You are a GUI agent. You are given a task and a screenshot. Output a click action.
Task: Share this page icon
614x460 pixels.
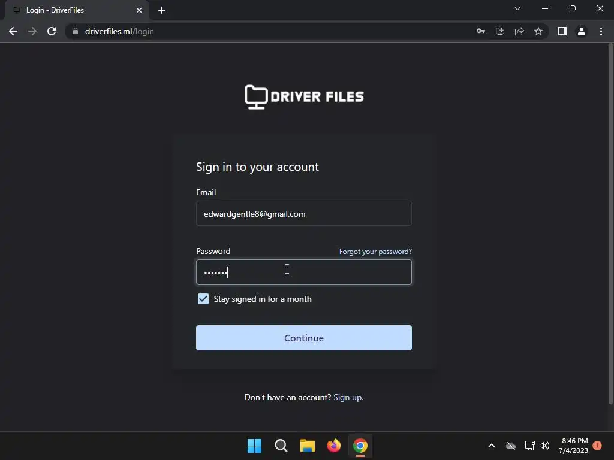click(519, 31)
